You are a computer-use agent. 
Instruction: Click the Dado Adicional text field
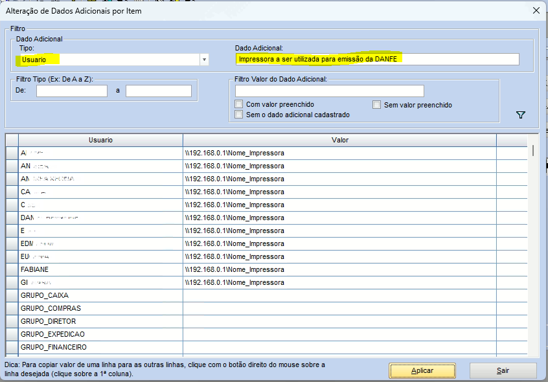(x=377, y=59)
